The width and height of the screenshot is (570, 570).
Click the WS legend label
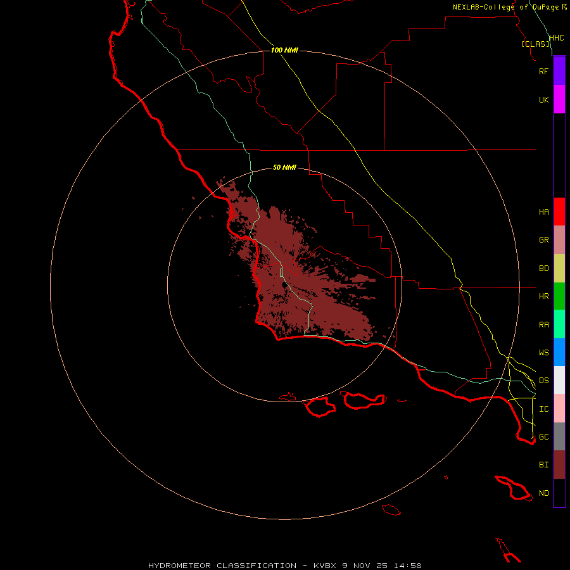(x=543, y=352)
